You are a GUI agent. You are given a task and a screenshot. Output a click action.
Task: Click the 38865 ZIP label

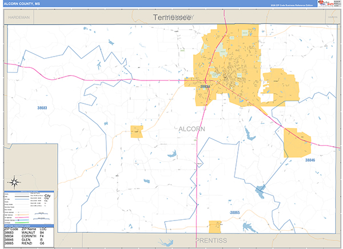[235, 212]
